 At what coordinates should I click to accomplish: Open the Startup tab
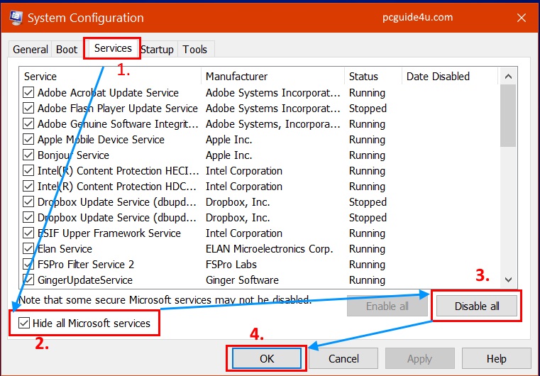157,50
